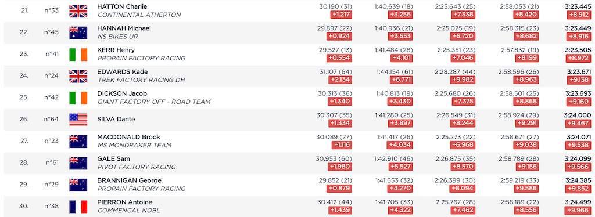Viewport: 595px width, 217px height.
Task: Click the red +8.912 final gap badge
Action: pyautogui.click(x=579, y=15)
